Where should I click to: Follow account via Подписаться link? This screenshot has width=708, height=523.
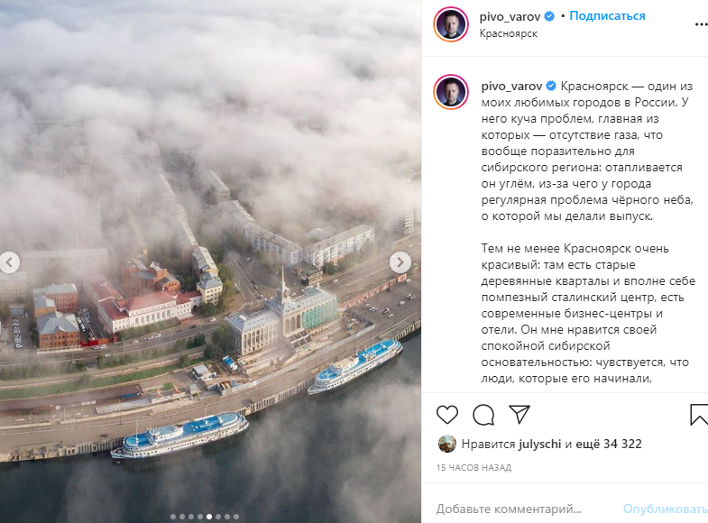[607, 16]
